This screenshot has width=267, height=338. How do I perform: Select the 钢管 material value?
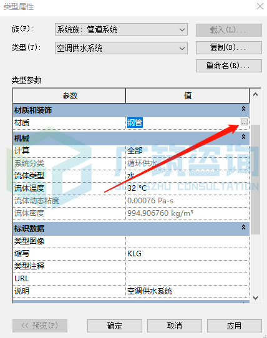click(x=135, y=123)
